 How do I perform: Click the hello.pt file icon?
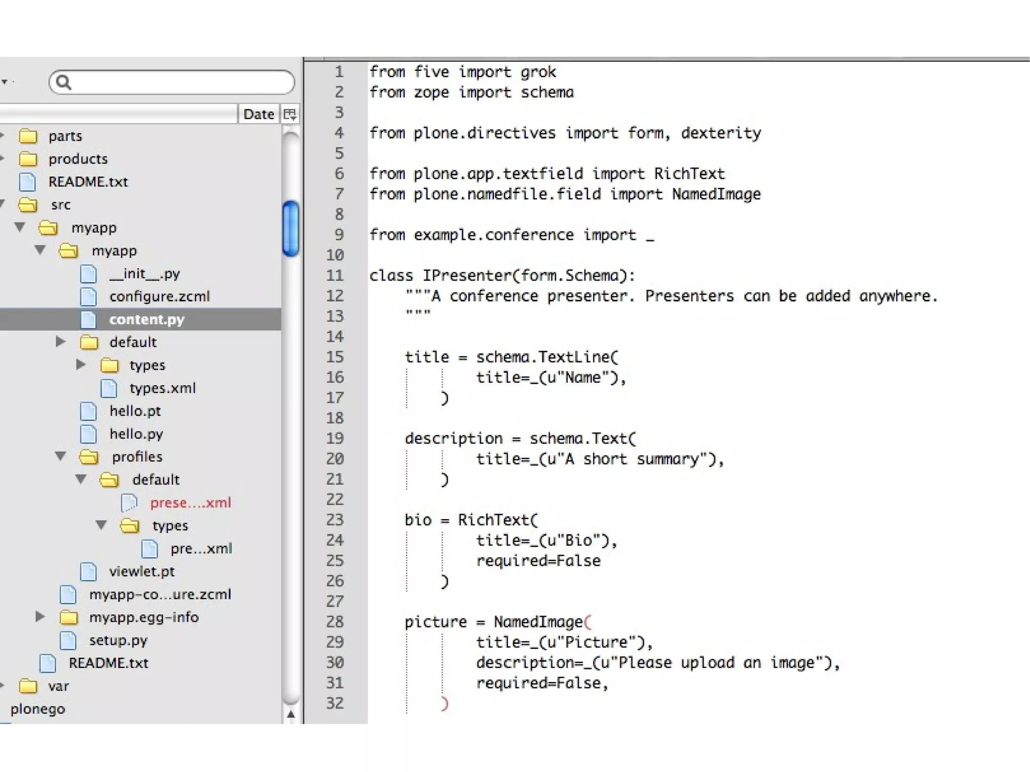pos(89,411)
